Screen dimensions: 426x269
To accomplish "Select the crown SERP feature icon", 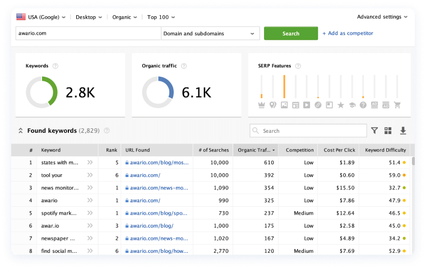I will tap(261, 105).
